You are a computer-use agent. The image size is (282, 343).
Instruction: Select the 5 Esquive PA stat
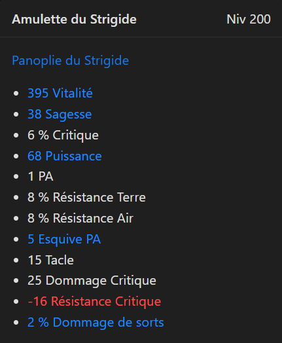coord(64,239)
